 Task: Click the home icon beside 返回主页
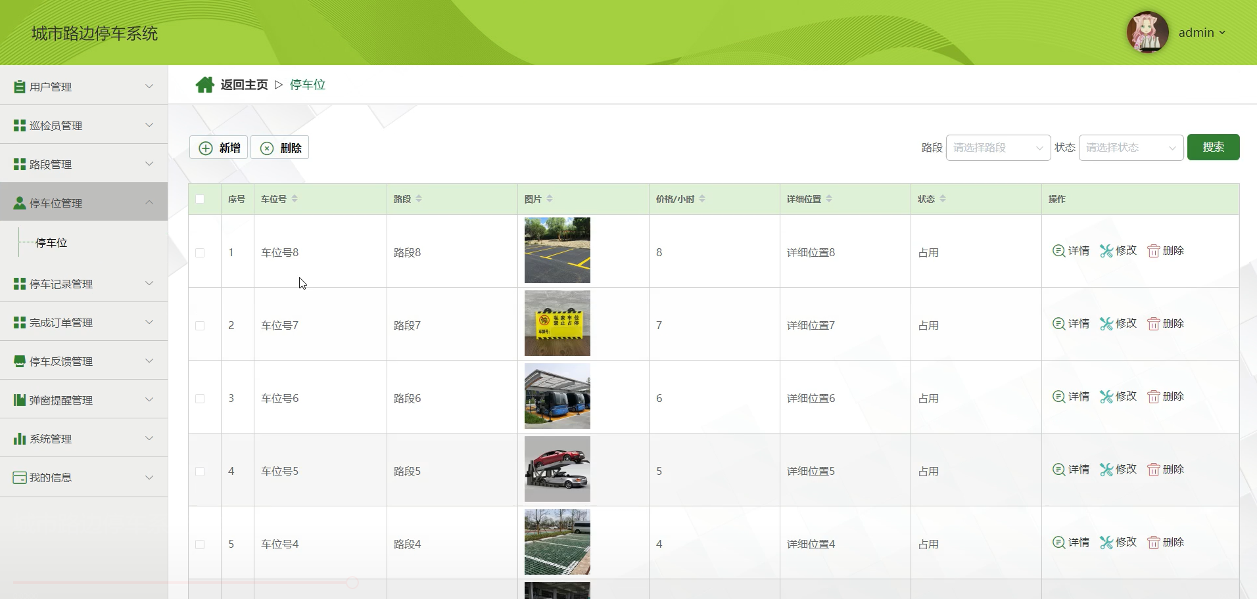pyautogui.click(x=204, y=85)
